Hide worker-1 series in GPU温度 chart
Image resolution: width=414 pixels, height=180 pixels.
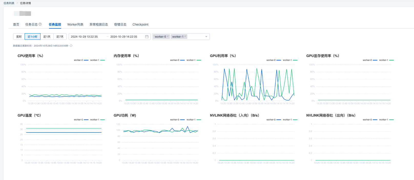pyautogui.click(x=97, y=120)
